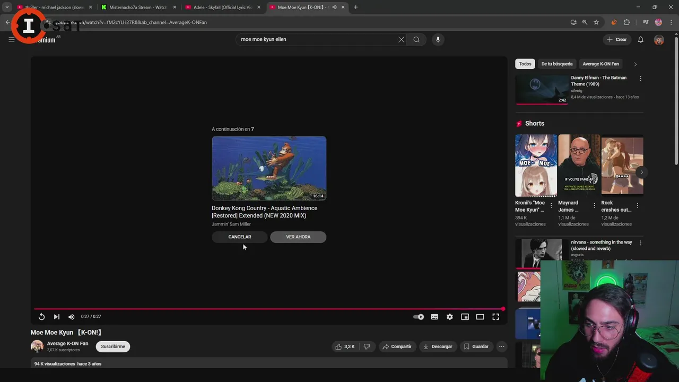Click the install app icon in the address bar
The height and width of the screenshot is (382, 679).
pyautogui.click(x=573, y=22)
